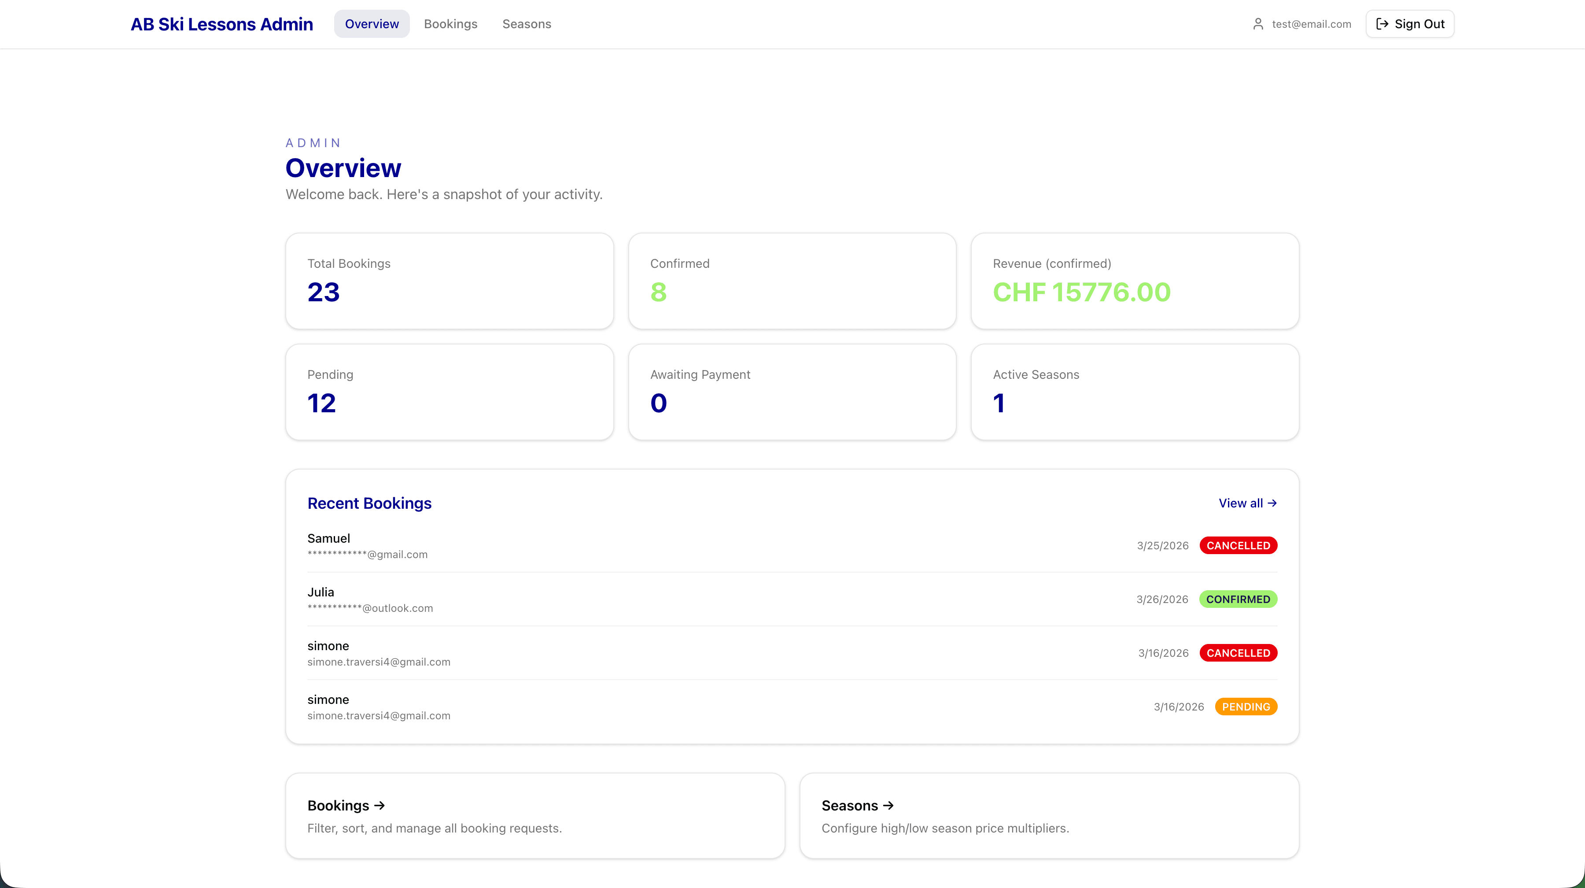The image size is (1585, 888).
Task: Select the Overview tab in the navigation
Action: tap(371, 24)
